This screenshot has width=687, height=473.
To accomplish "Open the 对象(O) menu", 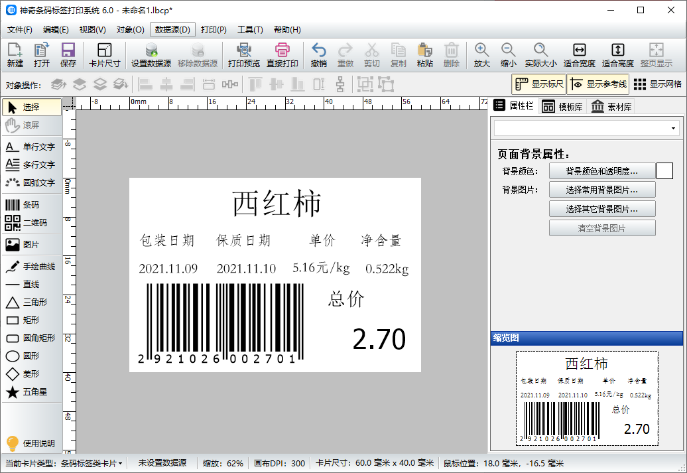I will [x=130, y=30].
